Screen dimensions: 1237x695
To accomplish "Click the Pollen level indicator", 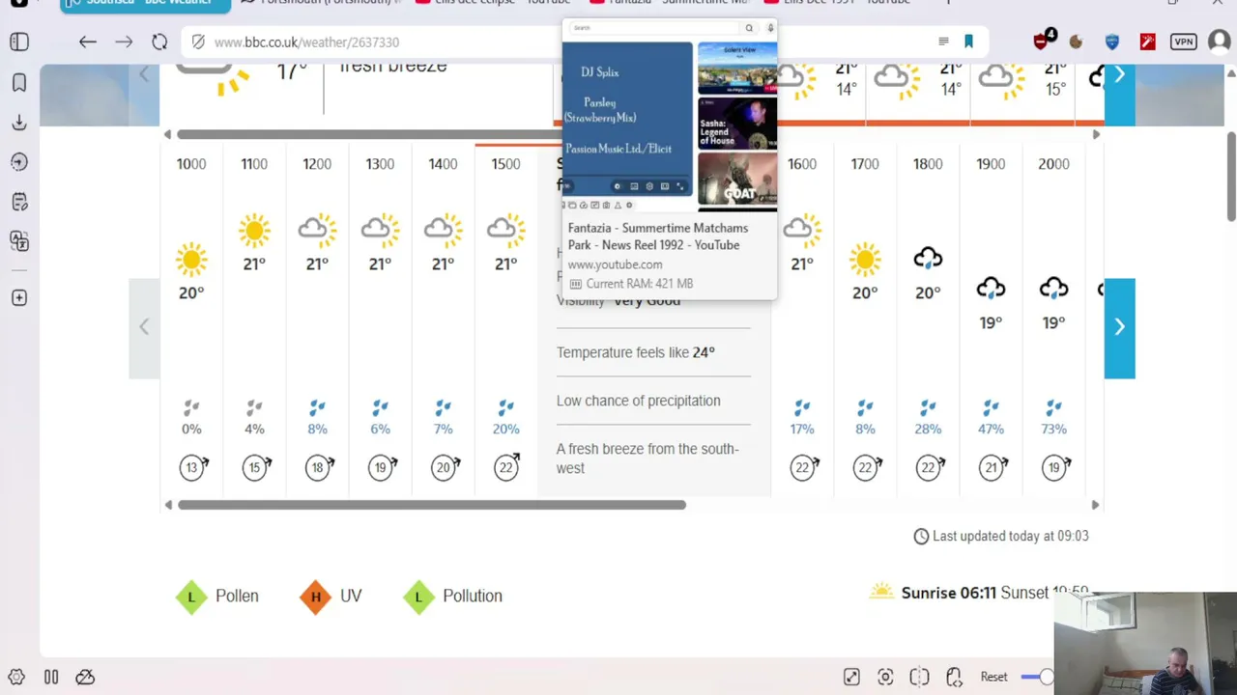I will click(x=217, y=597).
